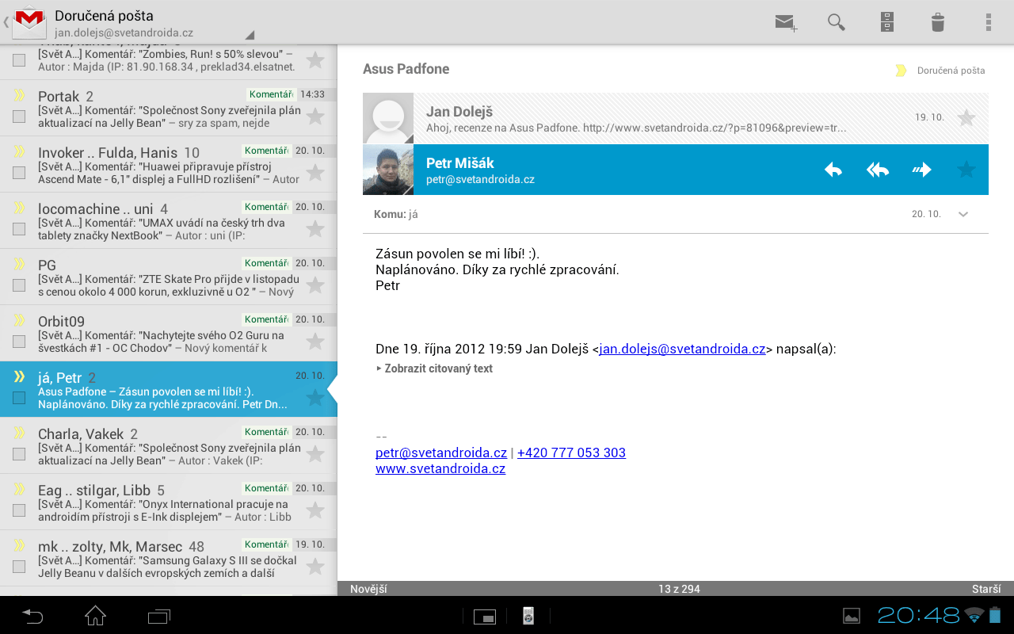
Task: Tap Petr Mišák's contact photo
Action: (x=388, y=170)
